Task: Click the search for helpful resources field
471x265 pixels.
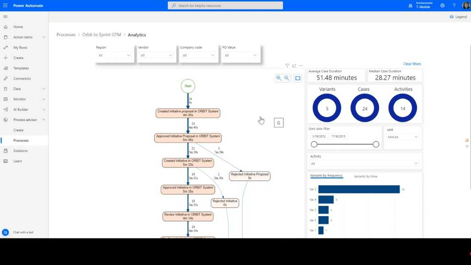Action: point(225,5)
